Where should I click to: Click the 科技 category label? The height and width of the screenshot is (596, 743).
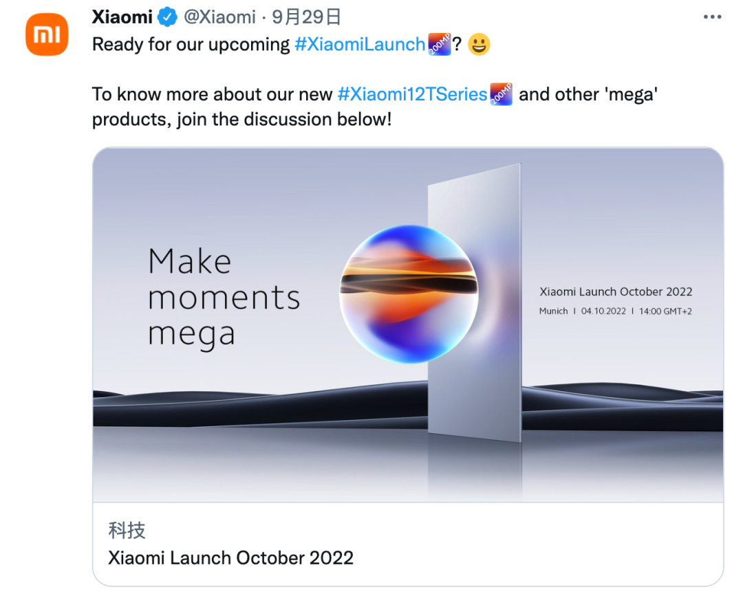(x=127, y=530)
